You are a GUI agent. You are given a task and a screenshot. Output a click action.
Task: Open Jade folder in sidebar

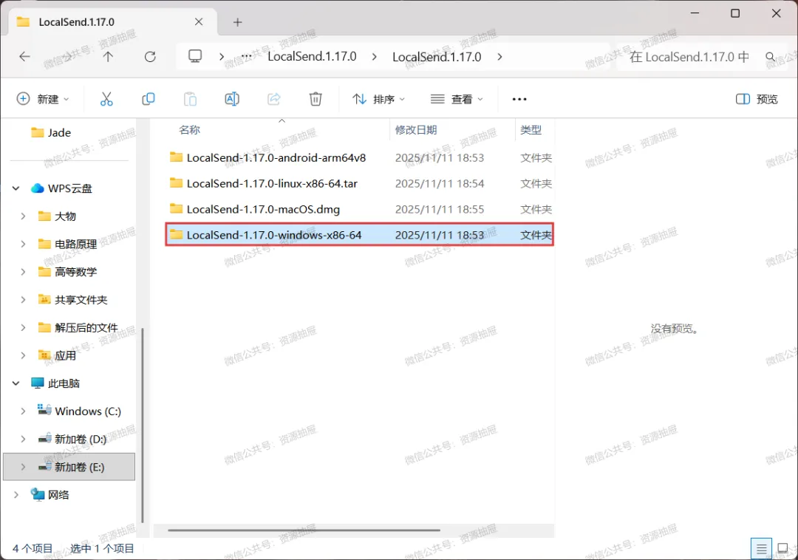(x=51, y=133)
